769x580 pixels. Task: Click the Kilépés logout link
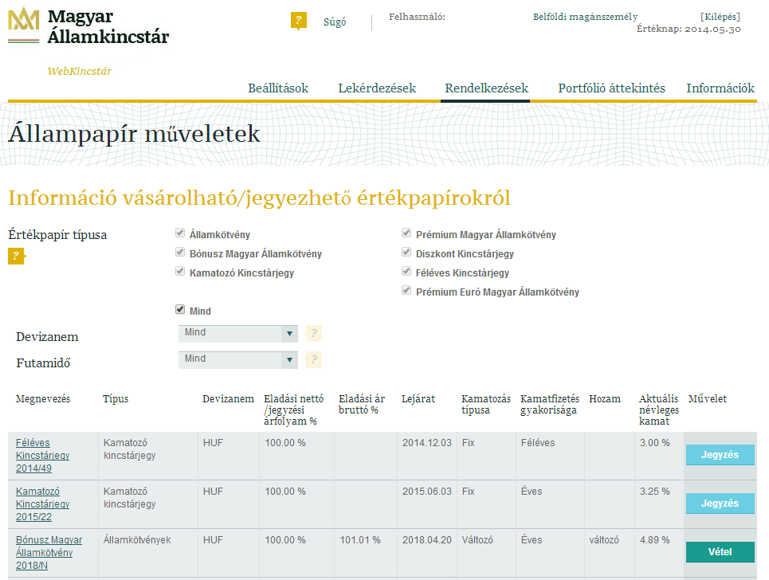(720, 17)
